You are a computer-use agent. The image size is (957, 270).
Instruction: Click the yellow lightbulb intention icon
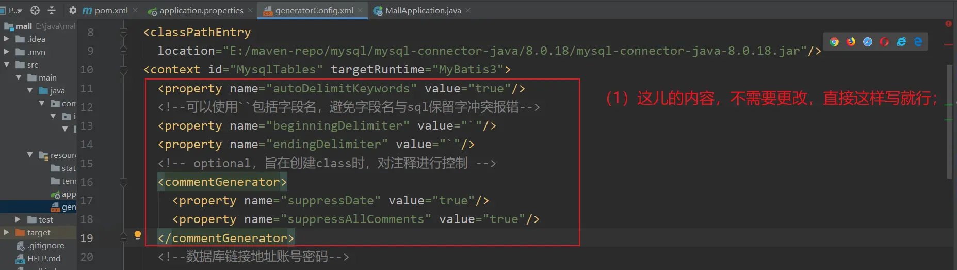(138, 235)
